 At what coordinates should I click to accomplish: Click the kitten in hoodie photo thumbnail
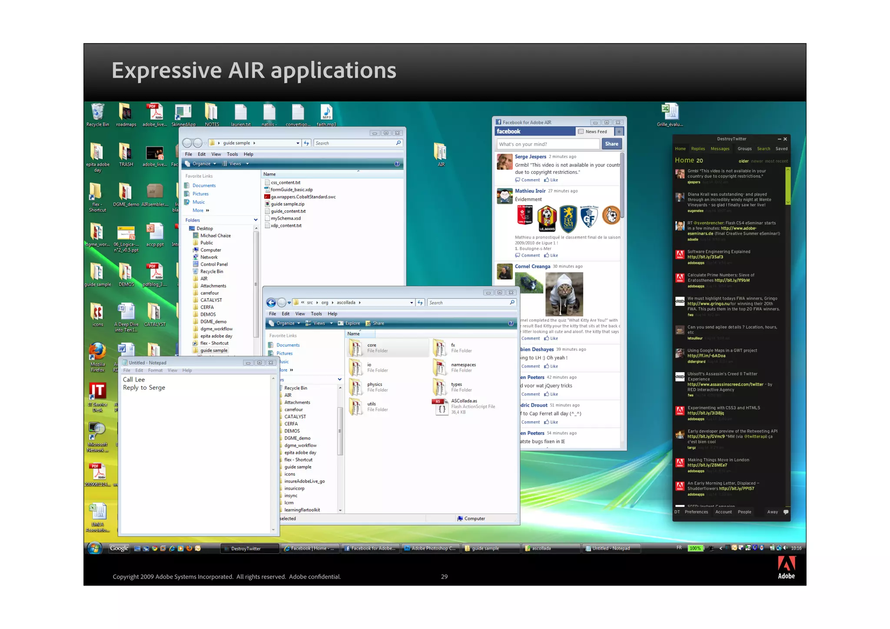(x=564, y=294)
